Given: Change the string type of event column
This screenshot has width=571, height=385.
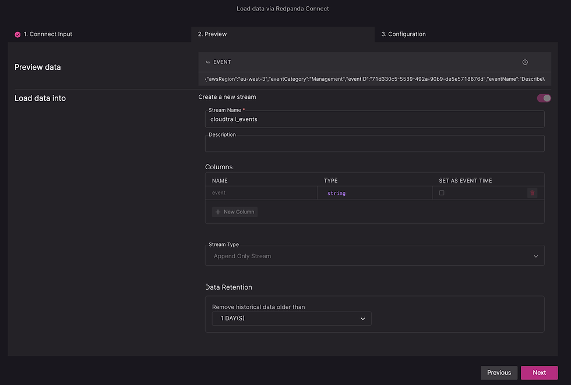Looking at the screenshot, I should 337,194.
